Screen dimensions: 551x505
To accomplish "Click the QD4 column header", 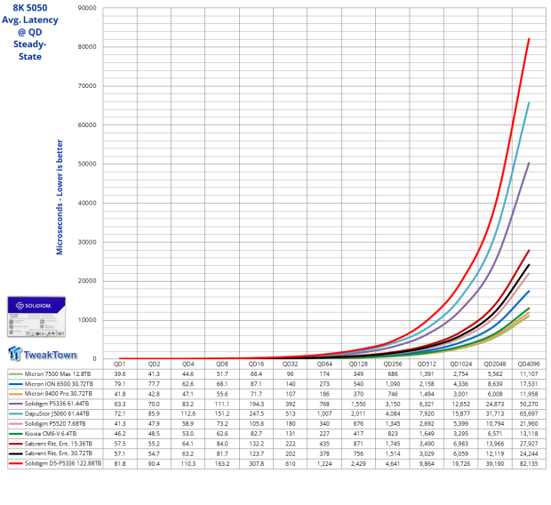I will 188,364.
